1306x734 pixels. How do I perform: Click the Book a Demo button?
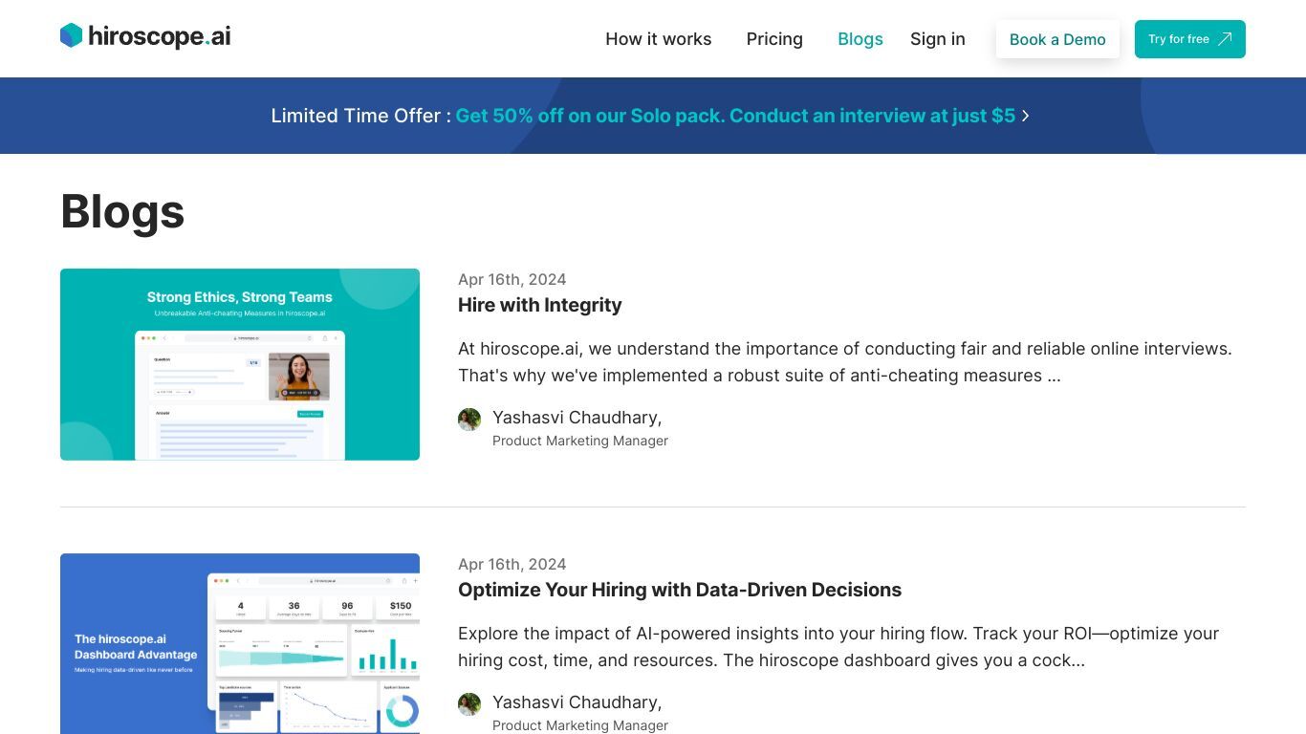point(1057,39)
